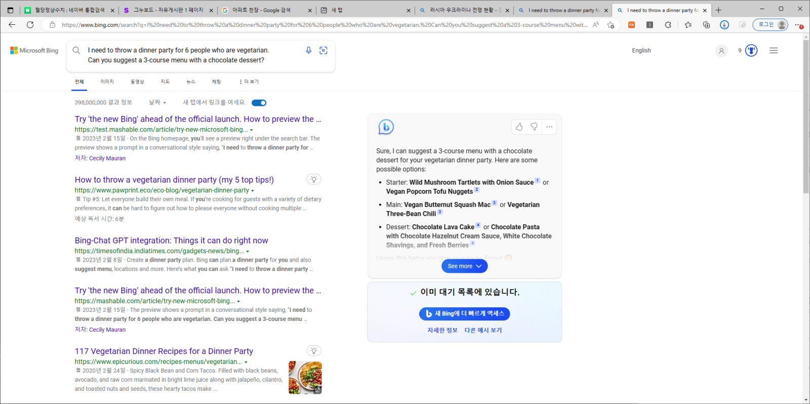Viewport: 810px width, 404px height.
Task: Open Collections panel
Action: (706, 24)
